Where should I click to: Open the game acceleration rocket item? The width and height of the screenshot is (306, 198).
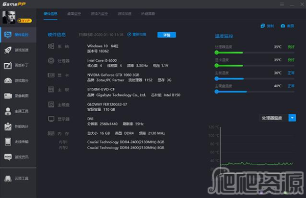pyautogui.click(x=18, y=50)
